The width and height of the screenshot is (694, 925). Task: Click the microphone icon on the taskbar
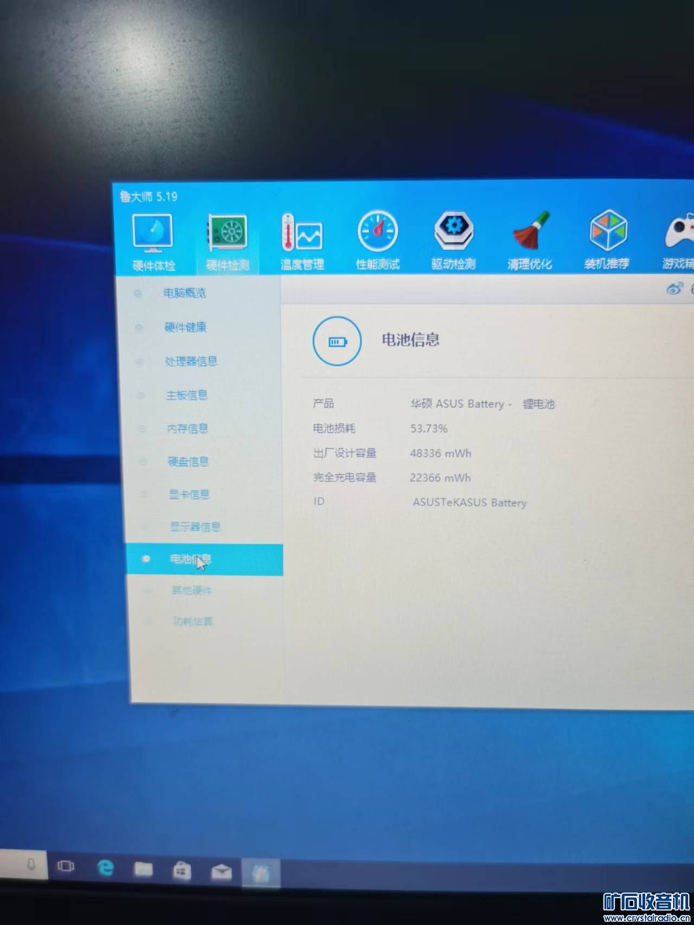(31, 864)
